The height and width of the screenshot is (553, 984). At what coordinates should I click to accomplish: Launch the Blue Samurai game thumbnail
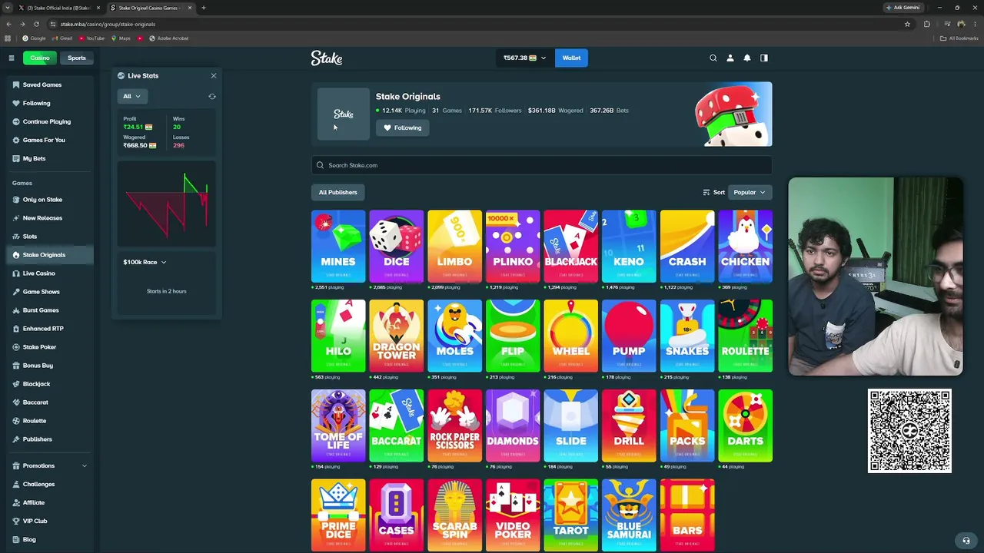pyautogui.click(x=629, y=515)
